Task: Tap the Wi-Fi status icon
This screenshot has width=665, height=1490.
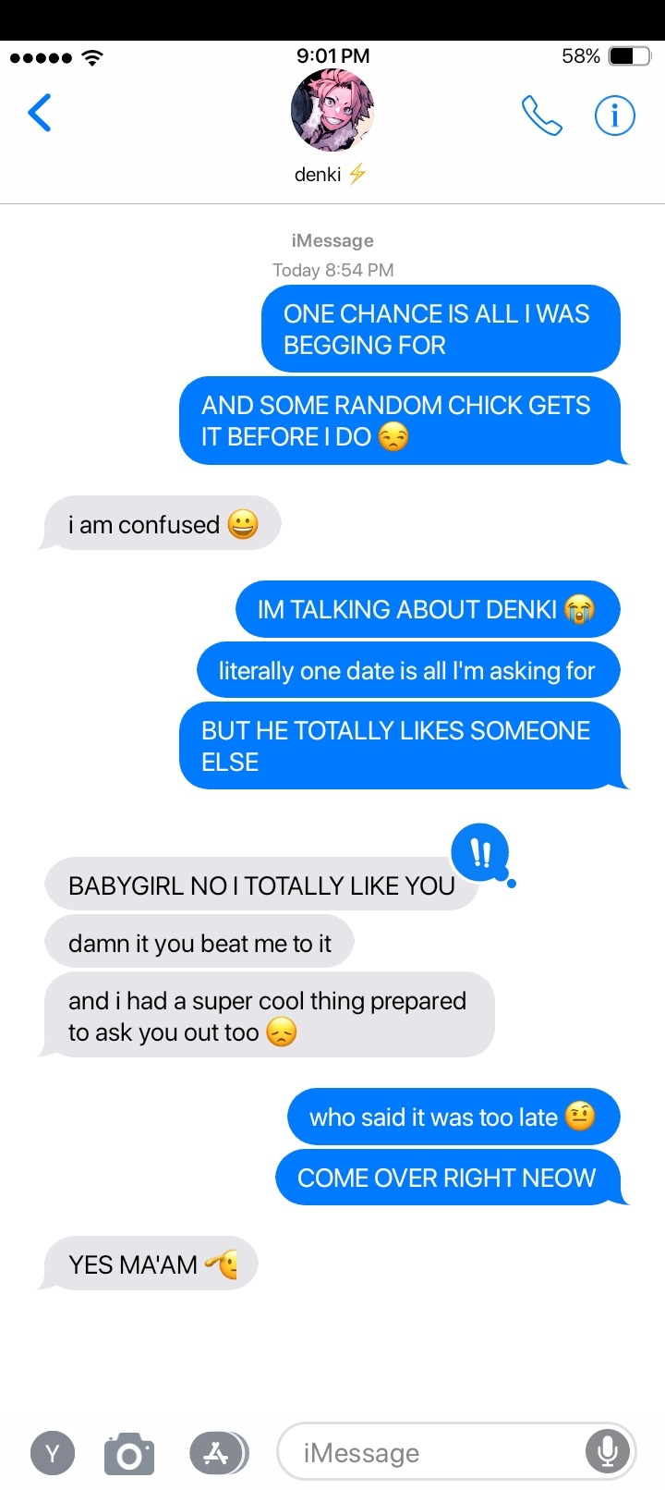Action: (x=92, y=57)
